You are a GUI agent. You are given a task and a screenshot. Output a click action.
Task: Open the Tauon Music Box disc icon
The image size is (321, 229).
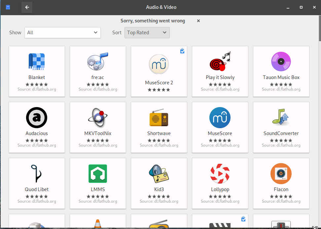click(x=281, y=62)
